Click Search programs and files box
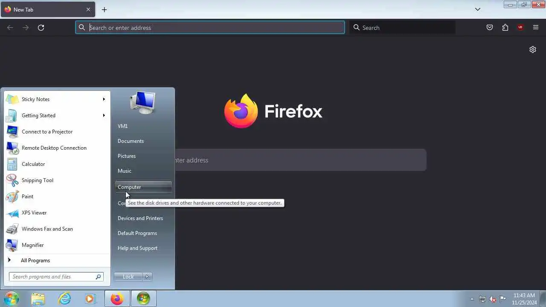The width and height of the screenshot is (546, 307). [56, 277]
